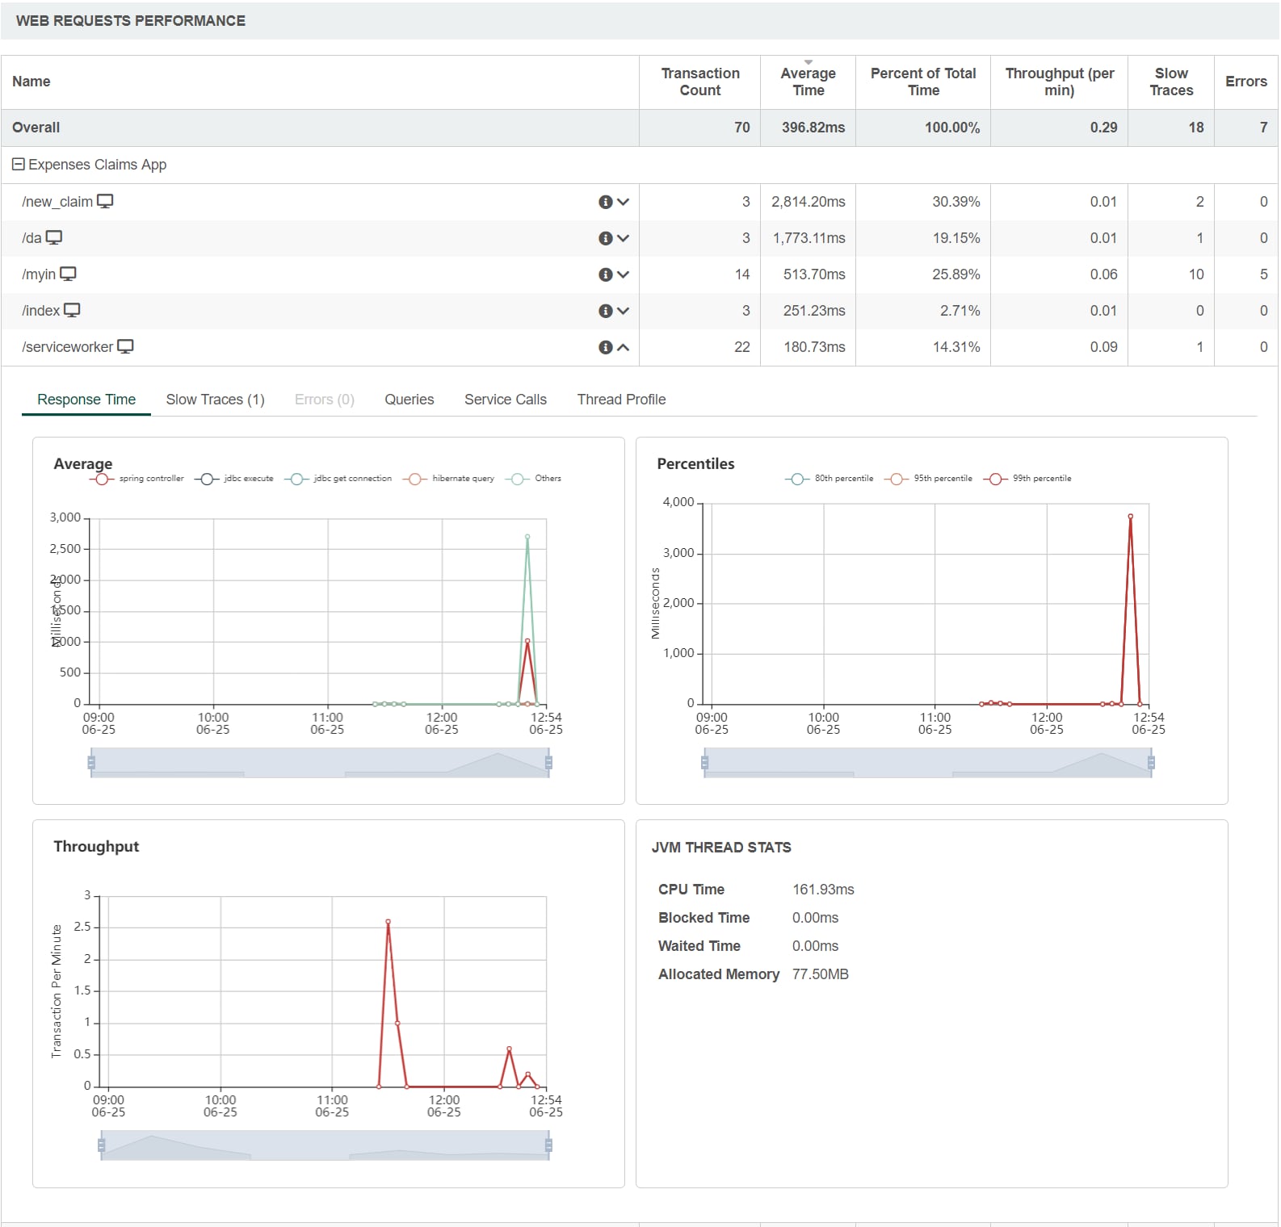The image size is (1281, 1227).
Task: Click the /myin transaction name
Action: pyautogui.click(x=39, y=274)
